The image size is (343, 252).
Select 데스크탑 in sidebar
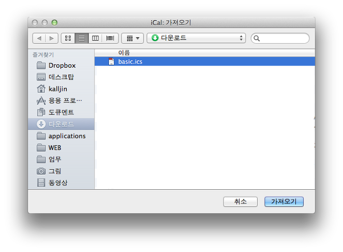point(61,77)
